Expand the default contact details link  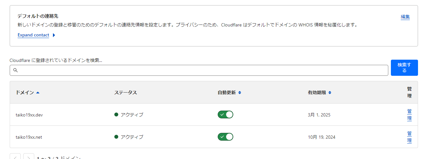33,35
